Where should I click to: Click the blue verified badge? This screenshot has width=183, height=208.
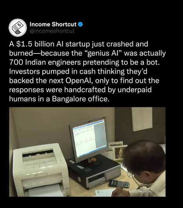tap(80, 24)
